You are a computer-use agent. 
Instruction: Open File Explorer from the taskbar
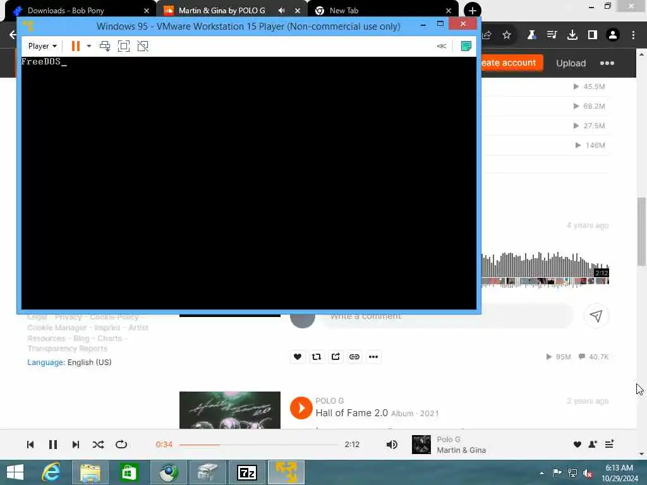click(90, 472)
